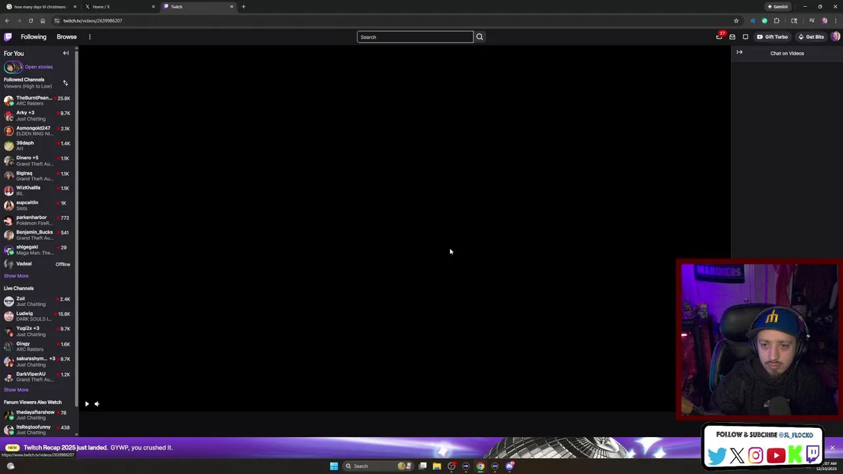Focus the Twitch search field
The width and height of the screenshot is (843, 474).
415,37
